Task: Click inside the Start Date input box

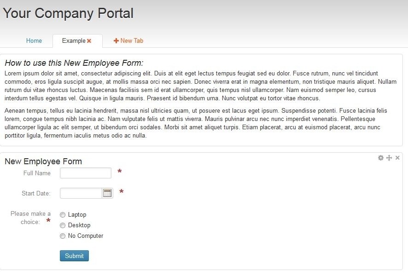Action: [x=81, y=193]
